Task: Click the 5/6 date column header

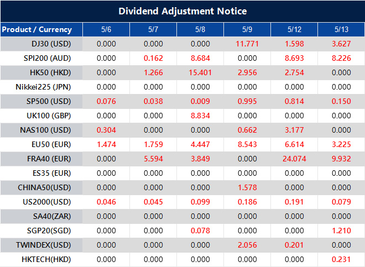Action: pos(106,29)
